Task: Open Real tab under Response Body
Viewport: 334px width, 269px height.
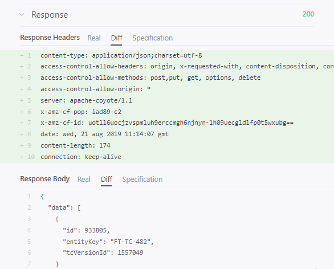Action: click(x=84, y=179)
